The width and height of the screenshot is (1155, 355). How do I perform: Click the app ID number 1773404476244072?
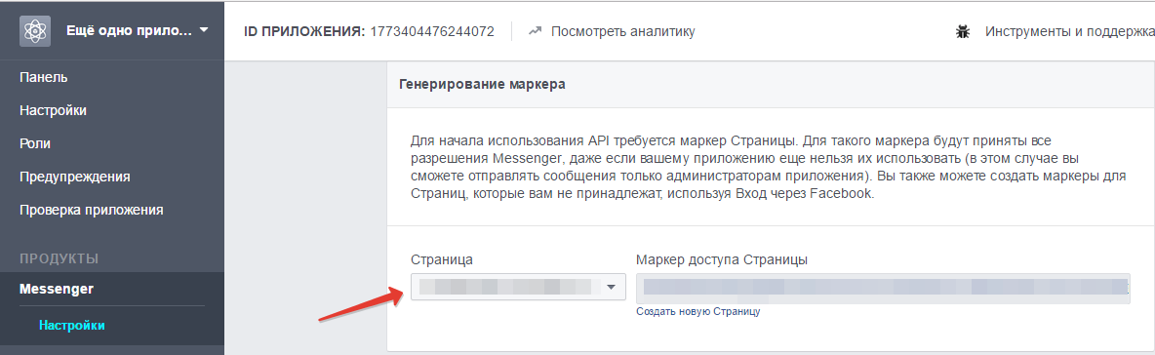click(x=431, y=31)
